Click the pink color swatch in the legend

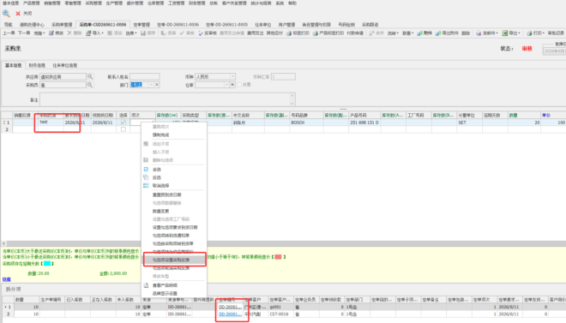tap(278, 257)
